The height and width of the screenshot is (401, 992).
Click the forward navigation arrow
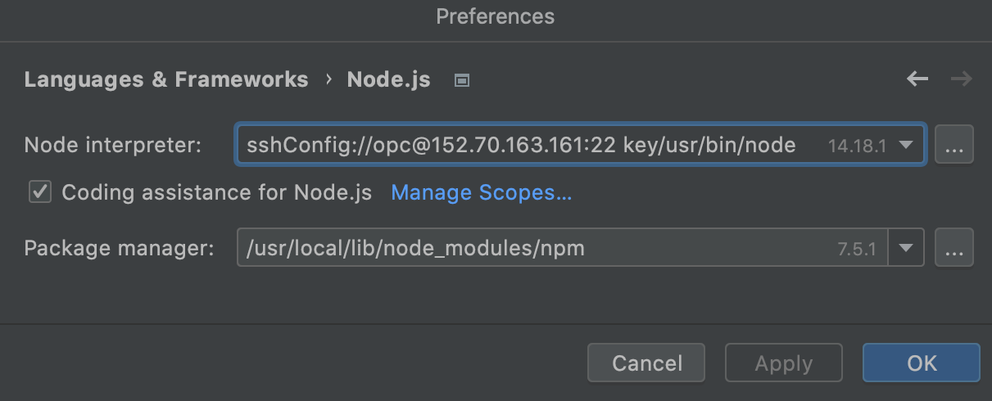[961, 79]
